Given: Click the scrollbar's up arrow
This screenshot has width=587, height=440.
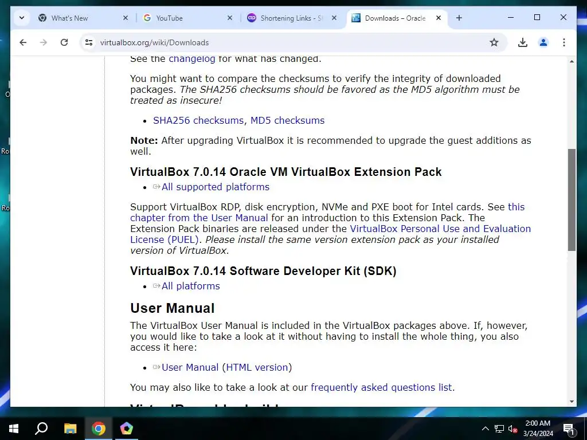Looking at the screenshot, I should click(x=572, y=61).
